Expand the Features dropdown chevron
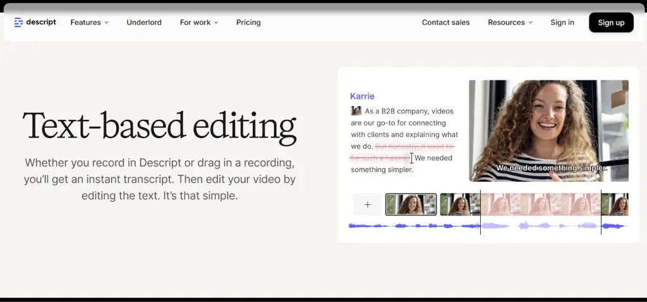The height and width of the screenshot is (302, 647). [106, 23]
